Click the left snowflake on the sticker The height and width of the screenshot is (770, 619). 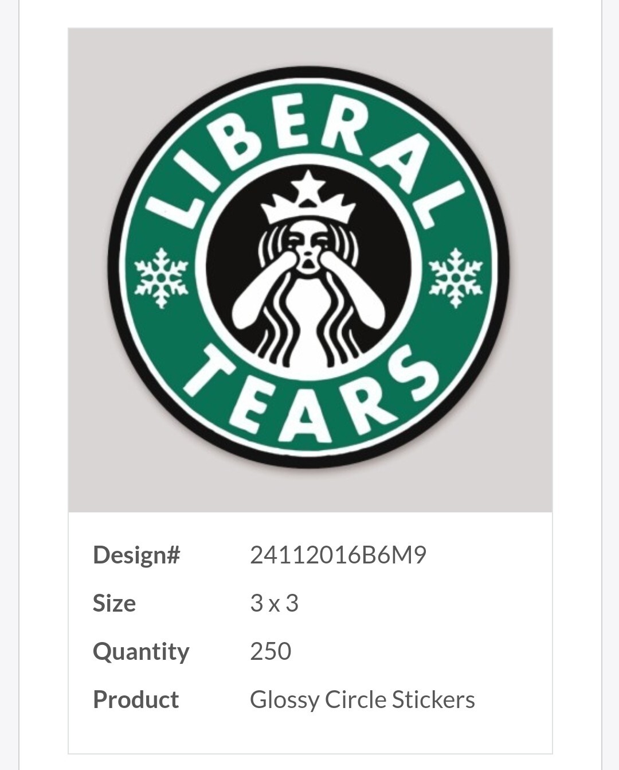[162, 278]
